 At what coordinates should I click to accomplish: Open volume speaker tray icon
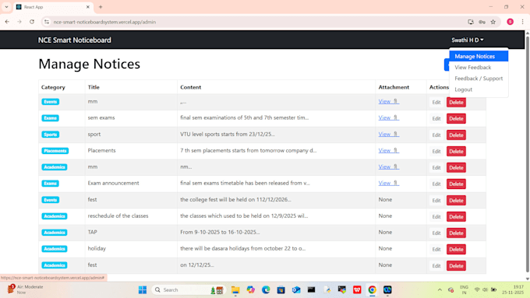coord(485,290)
